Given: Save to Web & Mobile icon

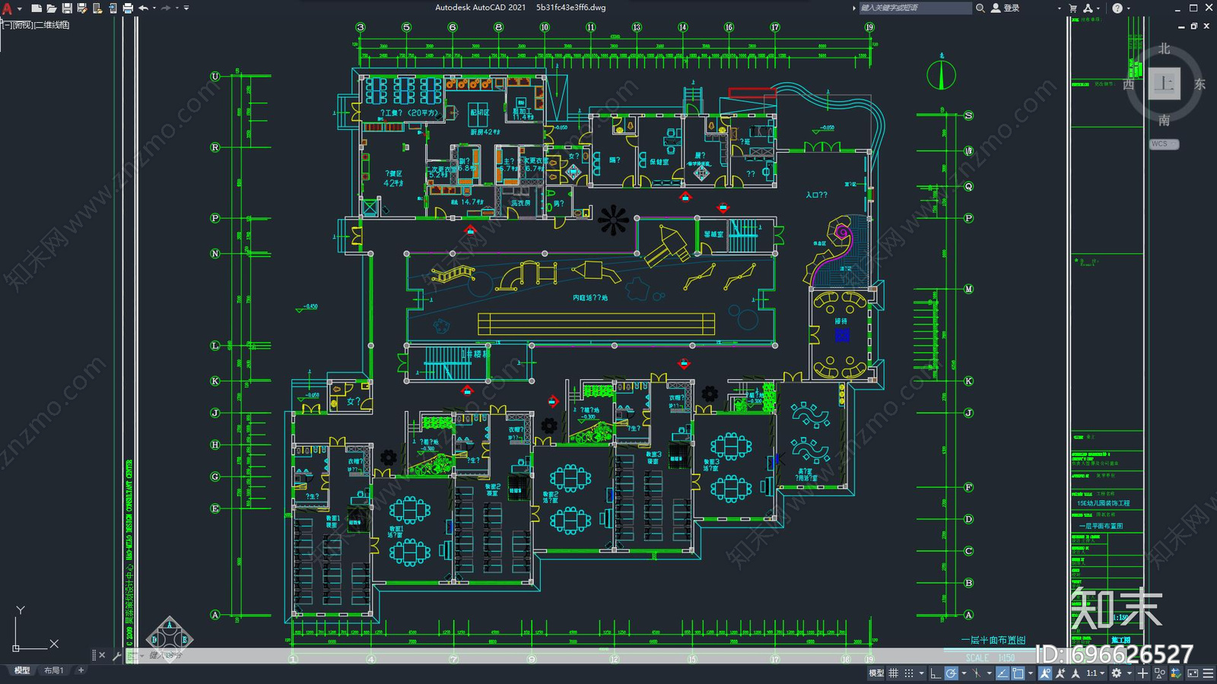Looking at the screenshot, I should click(112, 8).
